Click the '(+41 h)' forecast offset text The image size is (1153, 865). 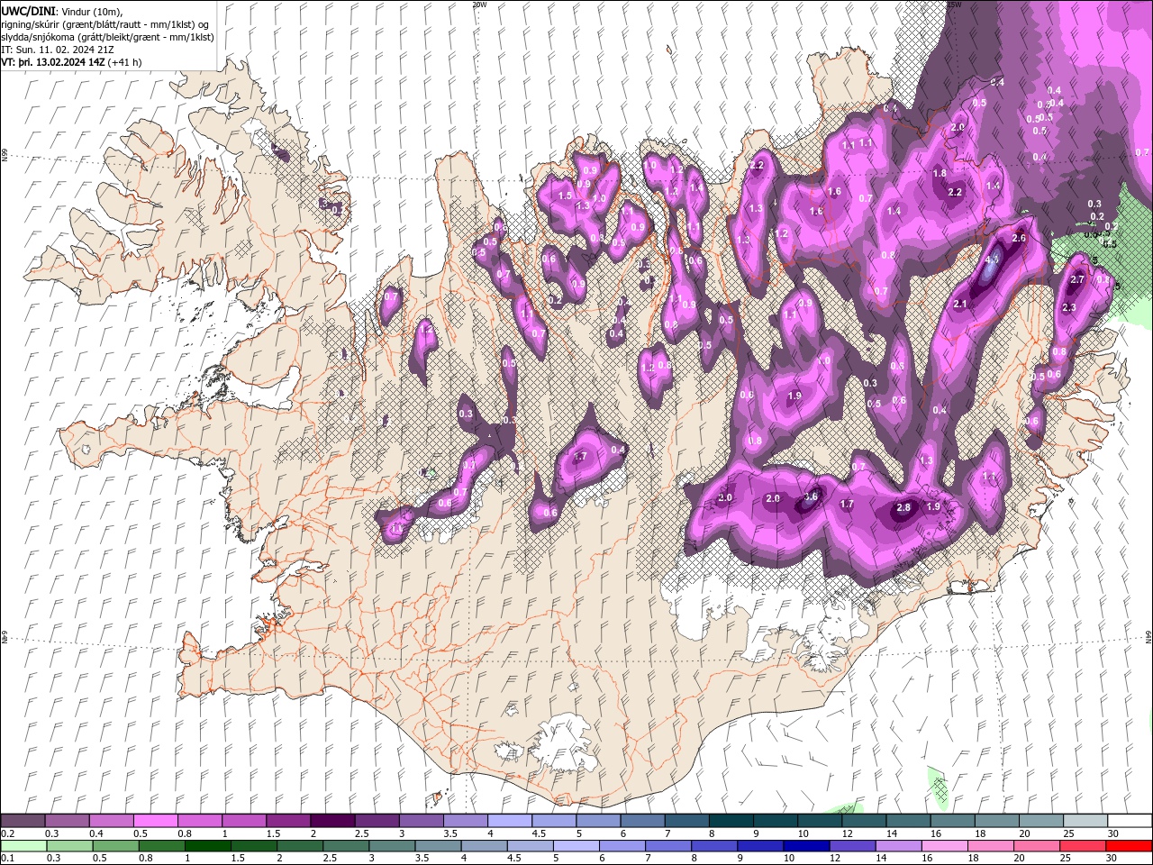pos(124,62)
